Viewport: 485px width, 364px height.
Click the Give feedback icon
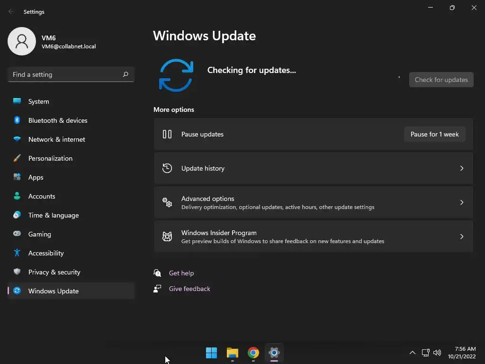[x=157, y=289]
